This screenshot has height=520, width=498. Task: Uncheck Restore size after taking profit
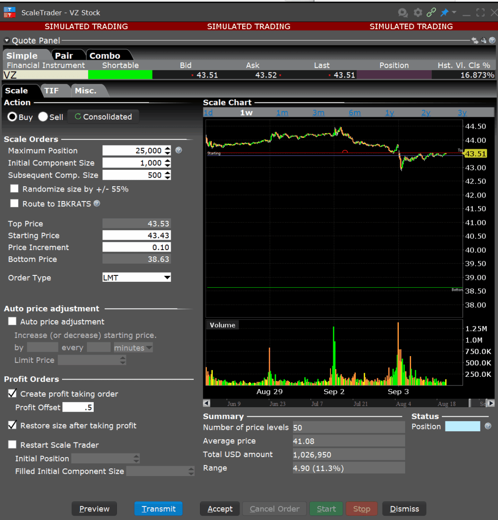coord(13,425)
